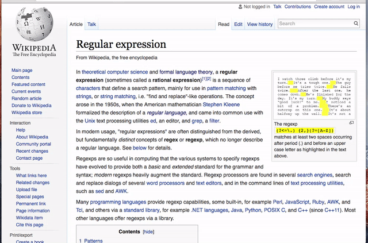Open the JavaScript link
The height and width of the screenshot is (243, 368).
(x=297, y=202)
